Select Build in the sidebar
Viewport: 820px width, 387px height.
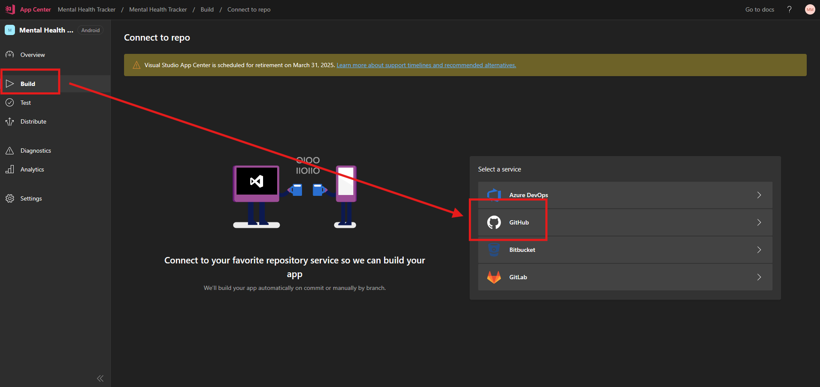[55, 84]
